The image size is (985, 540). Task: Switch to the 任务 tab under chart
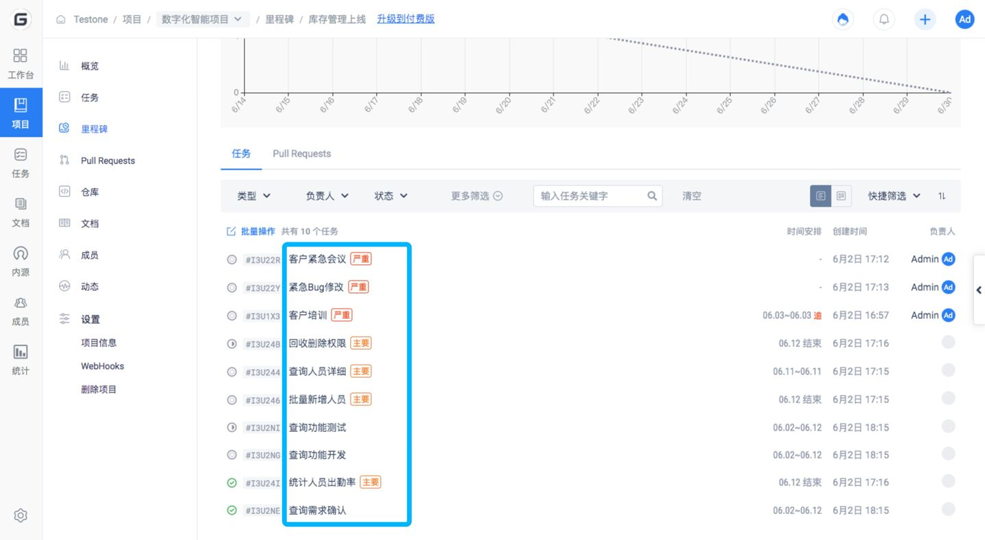click(x=241, y=153)
